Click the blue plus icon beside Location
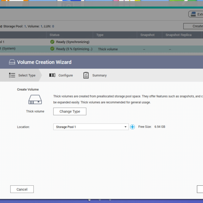Viewport: 203px width, 203px height. [132, 127]
